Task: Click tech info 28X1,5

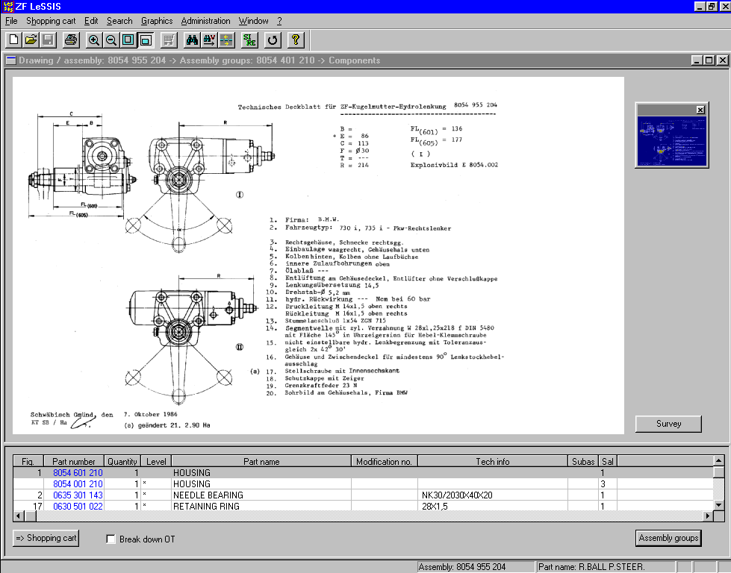Action: coord(435,507)
